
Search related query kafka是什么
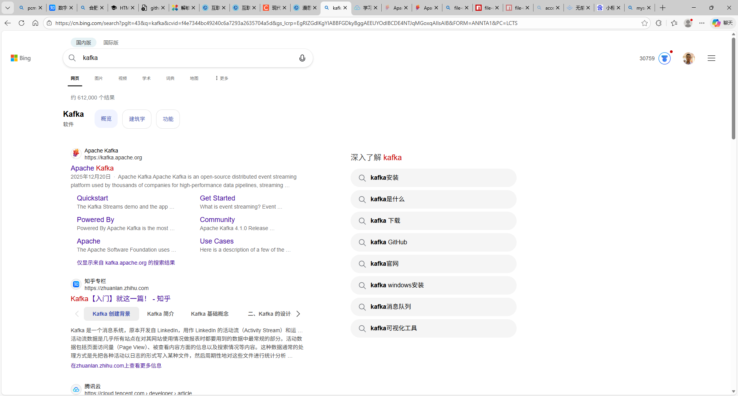click(433, 199)
